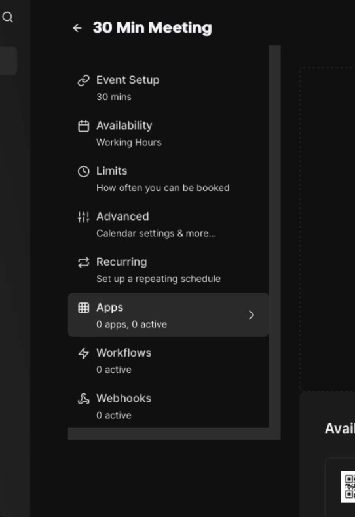Click the Availability calendar icon
355x517 pixels.
pos(83,126)
